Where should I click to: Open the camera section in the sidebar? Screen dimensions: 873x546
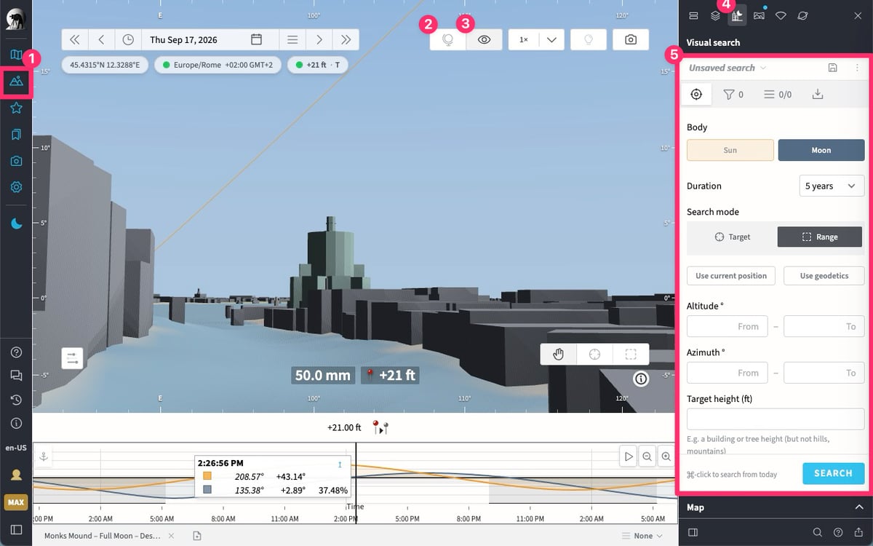click(x=16, y=161)
